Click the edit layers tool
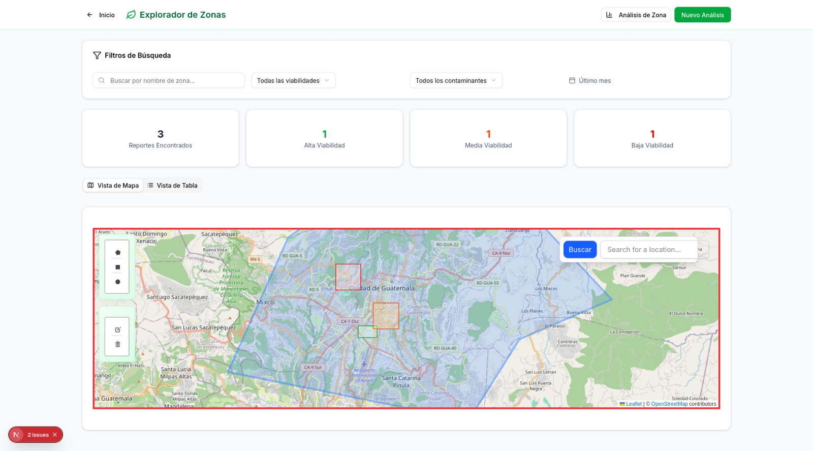The image size is (813, 451). (x=118, y=329)
